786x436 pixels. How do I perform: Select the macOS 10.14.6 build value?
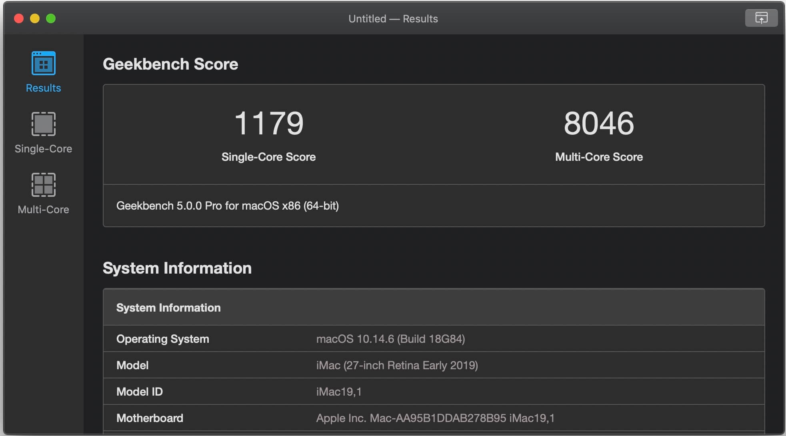point(390,339)
